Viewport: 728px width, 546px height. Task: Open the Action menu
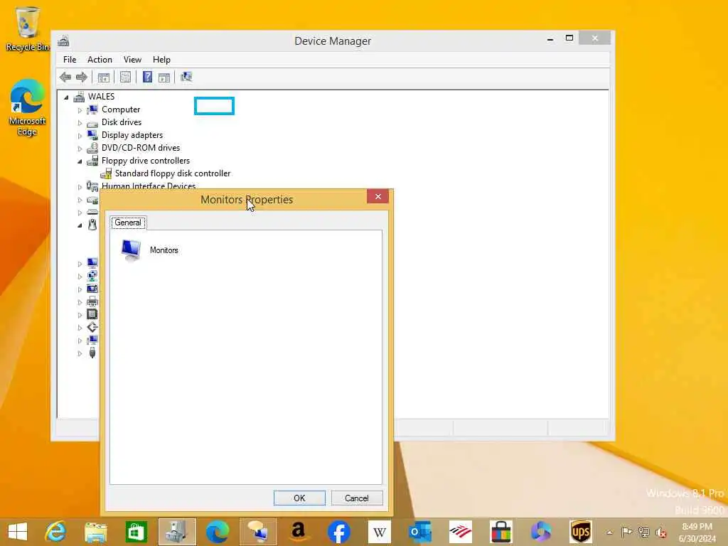point(100,60)
